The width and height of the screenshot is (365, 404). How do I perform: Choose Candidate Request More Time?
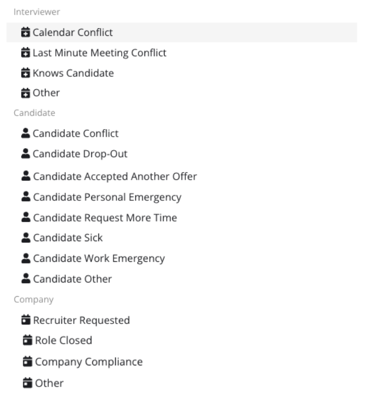coord(182,218)
